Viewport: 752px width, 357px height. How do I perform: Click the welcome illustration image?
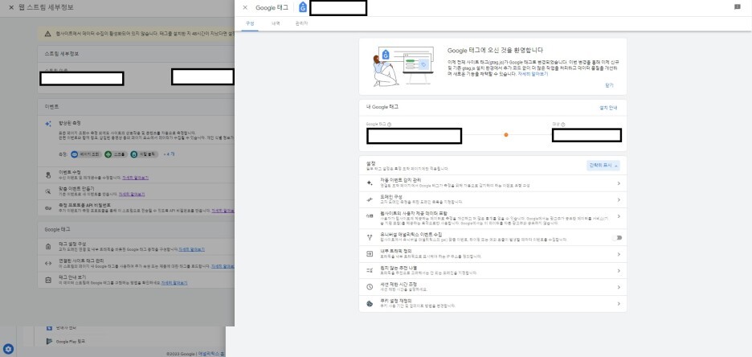[x=403, y=66]
